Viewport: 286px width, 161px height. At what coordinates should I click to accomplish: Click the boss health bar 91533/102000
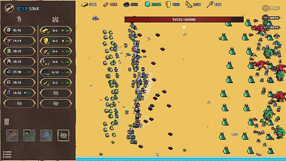(184, 19)
